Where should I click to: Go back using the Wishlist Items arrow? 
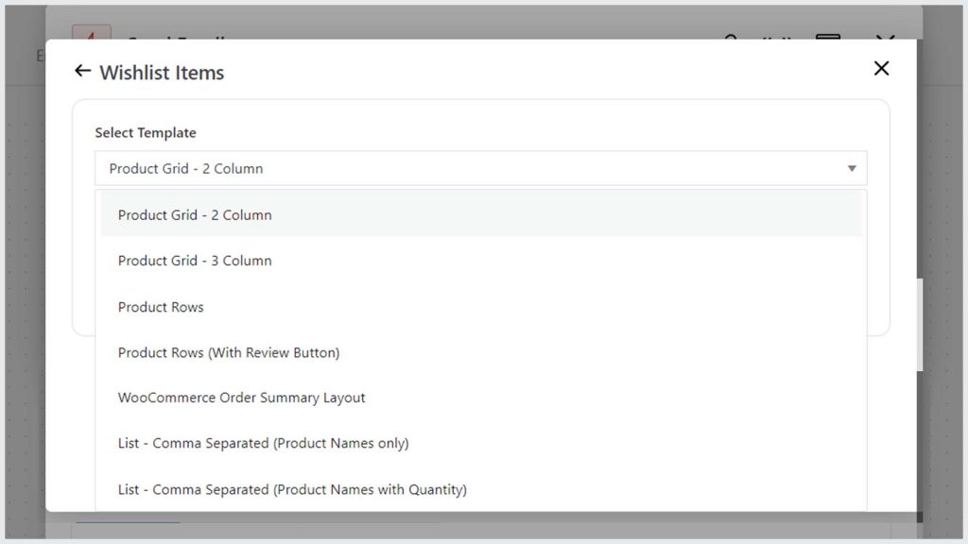[83, 71]
